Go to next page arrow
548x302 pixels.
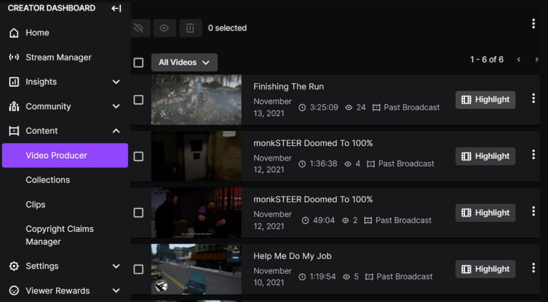pyautogui.click(x=537, y=59)
